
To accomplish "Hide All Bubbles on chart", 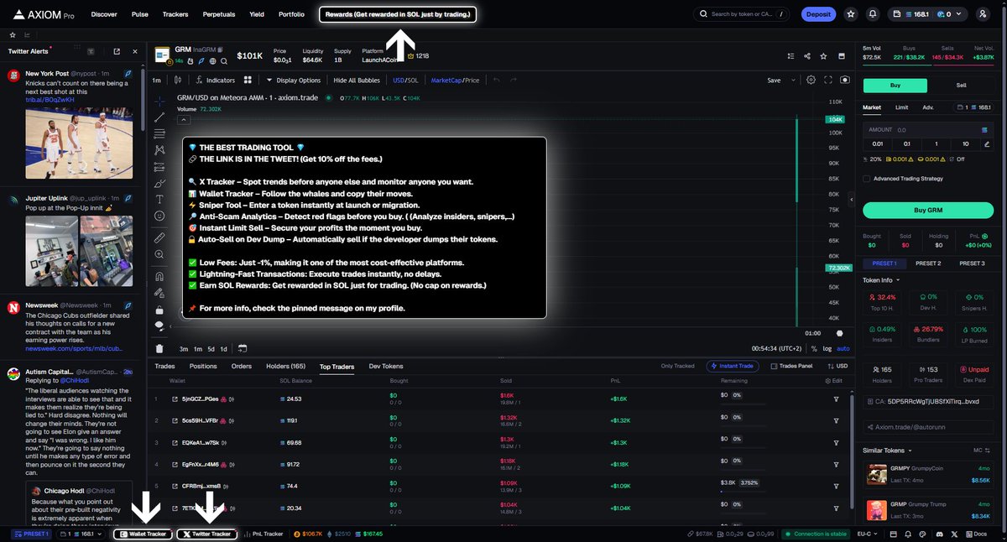I will pyautogui.click(x=357, y=81).
